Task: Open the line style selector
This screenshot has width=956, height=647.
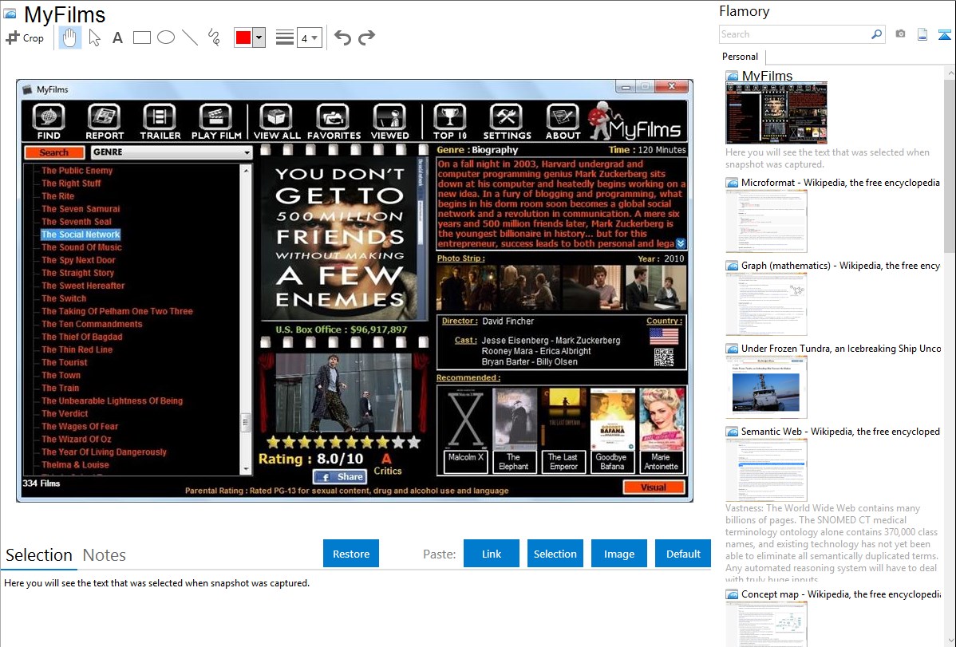Action: pyautogui.click(x=285, y=37)
